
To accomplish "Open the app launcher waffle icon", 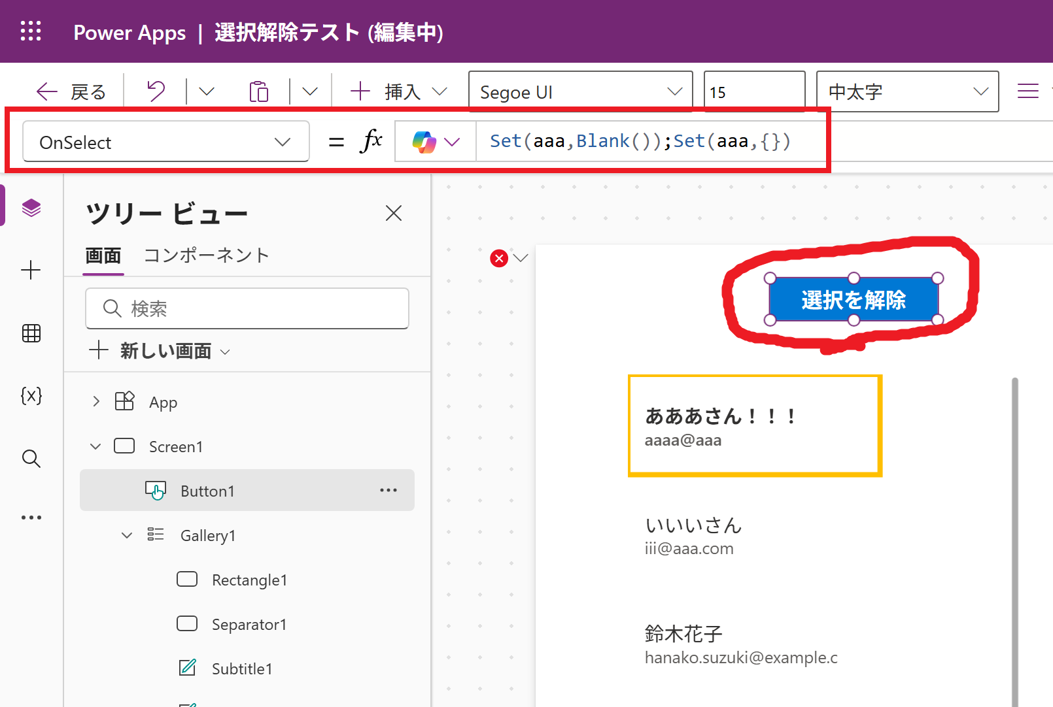I will click(31, 31).
